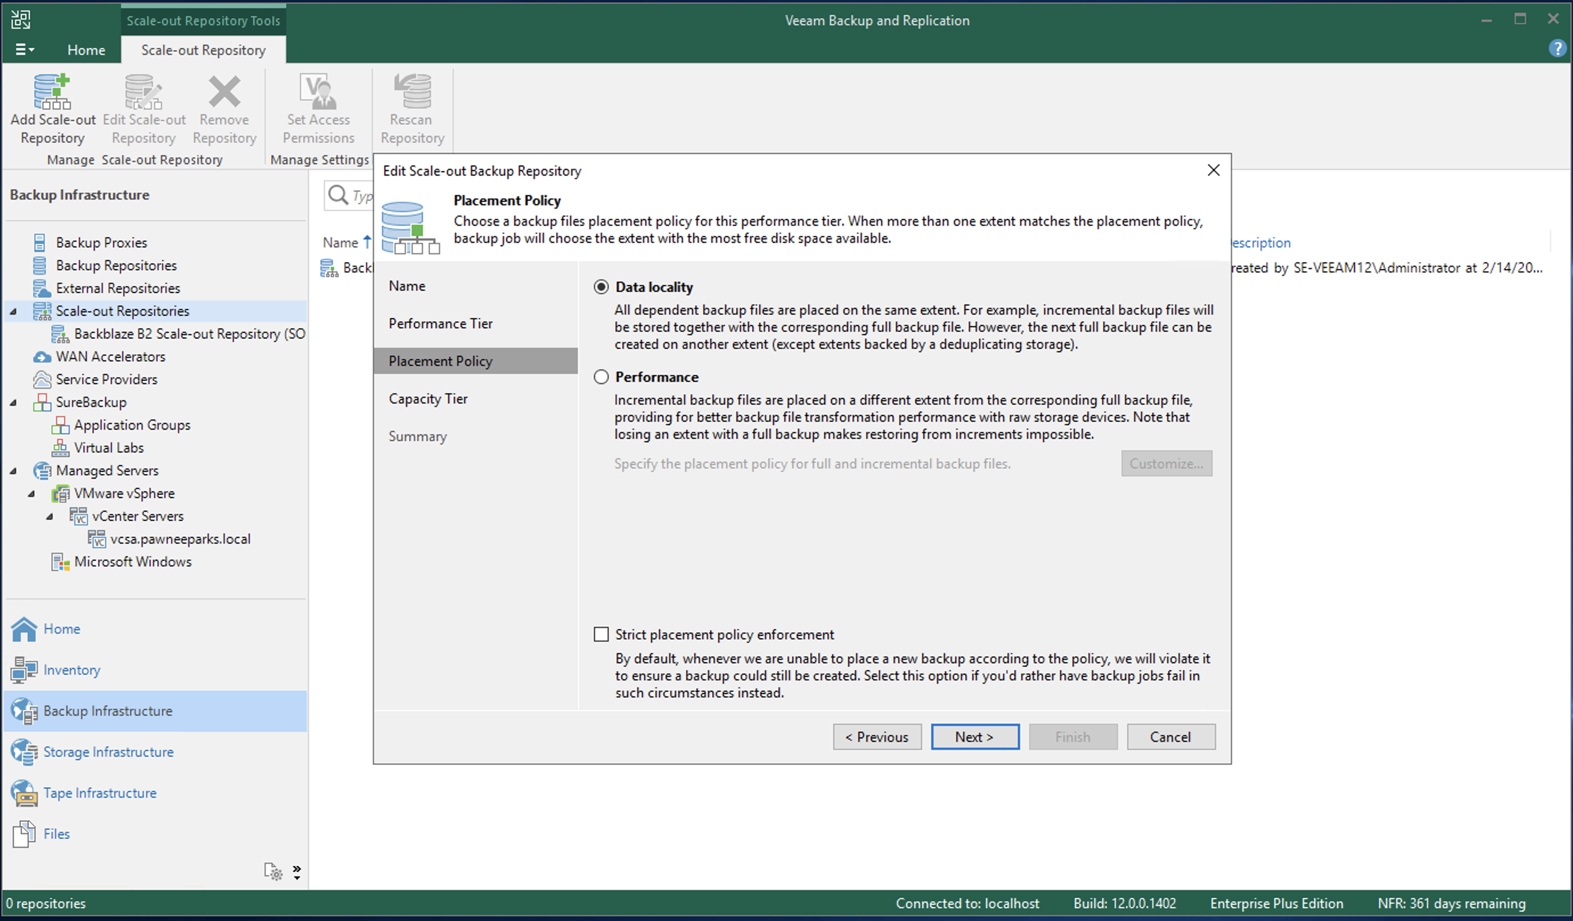Image resolution: width=1573 pixels, height=921 pixels.
Task: Click the search magnifier icon
Action: pos(338,195)
